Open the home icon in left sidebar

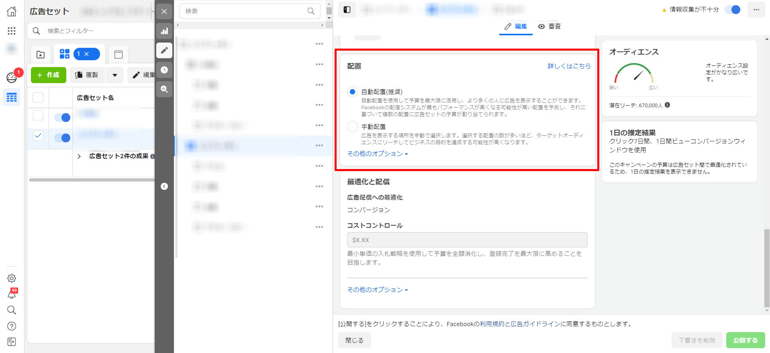(12, 11)
